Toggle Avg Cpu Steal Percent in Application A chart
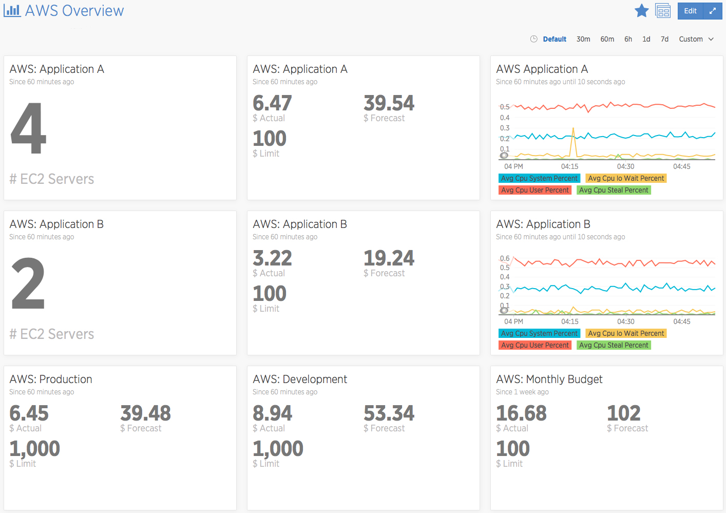Screen dimensions: 726x513 coord(614,190)
